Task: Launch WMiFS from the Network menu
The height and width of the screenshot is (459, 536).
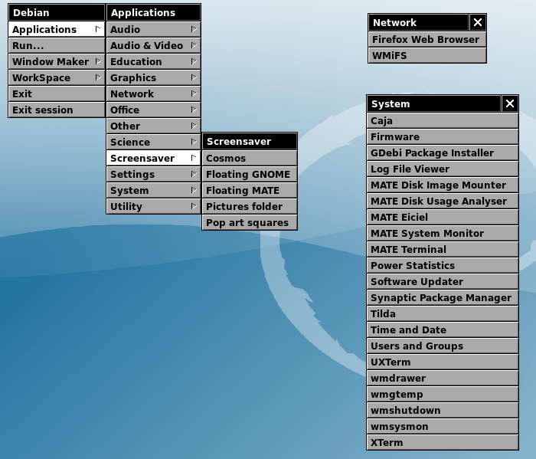Action: pos(427,55)
